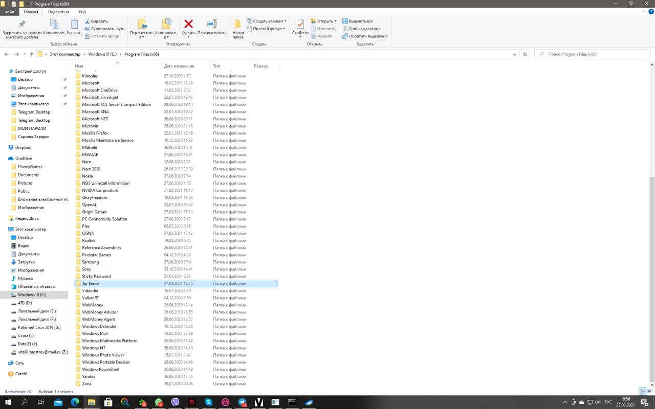Open help via the blue question mark icon
655x409 pixels.
click(x=650, y=12)
